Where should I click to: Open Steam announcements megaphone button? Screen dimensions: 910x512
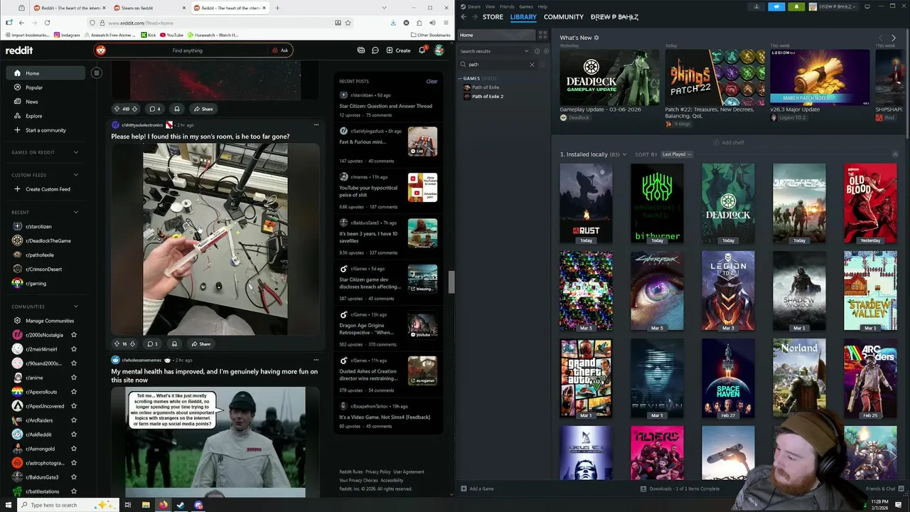pyautogui.click(x=776, y=6)
